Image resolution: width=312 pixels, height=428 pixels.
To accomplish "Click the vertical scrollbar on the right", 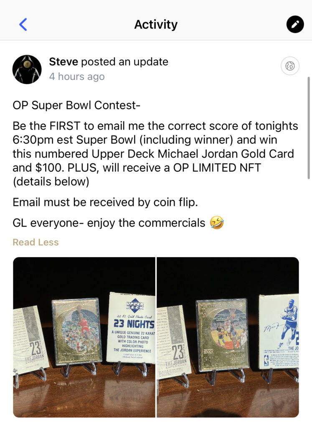I will [309, 128].
